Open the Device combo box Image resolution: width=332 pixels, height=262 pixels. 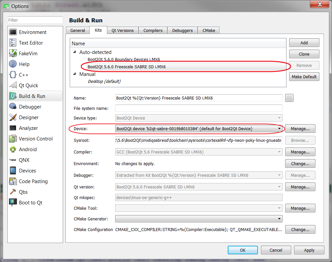pos(199,129)
